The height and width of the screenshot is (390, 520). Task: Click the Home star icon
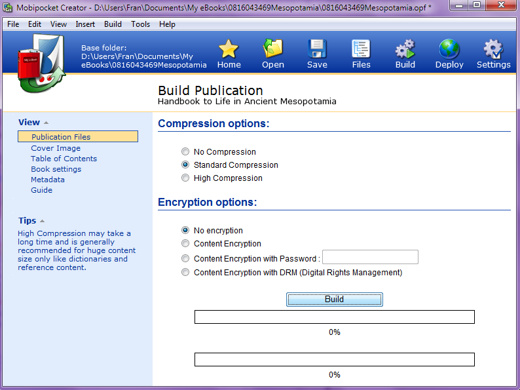(229, 49)
